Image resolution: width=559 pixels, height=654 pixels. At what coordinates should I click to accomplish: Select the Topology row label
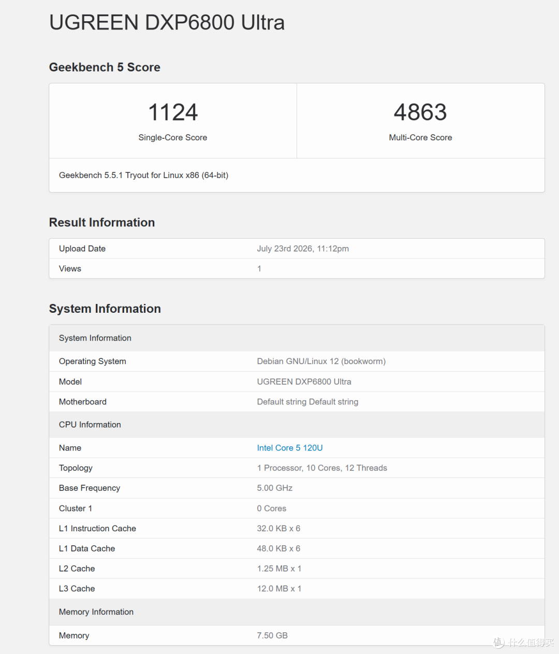coord(76,468)
